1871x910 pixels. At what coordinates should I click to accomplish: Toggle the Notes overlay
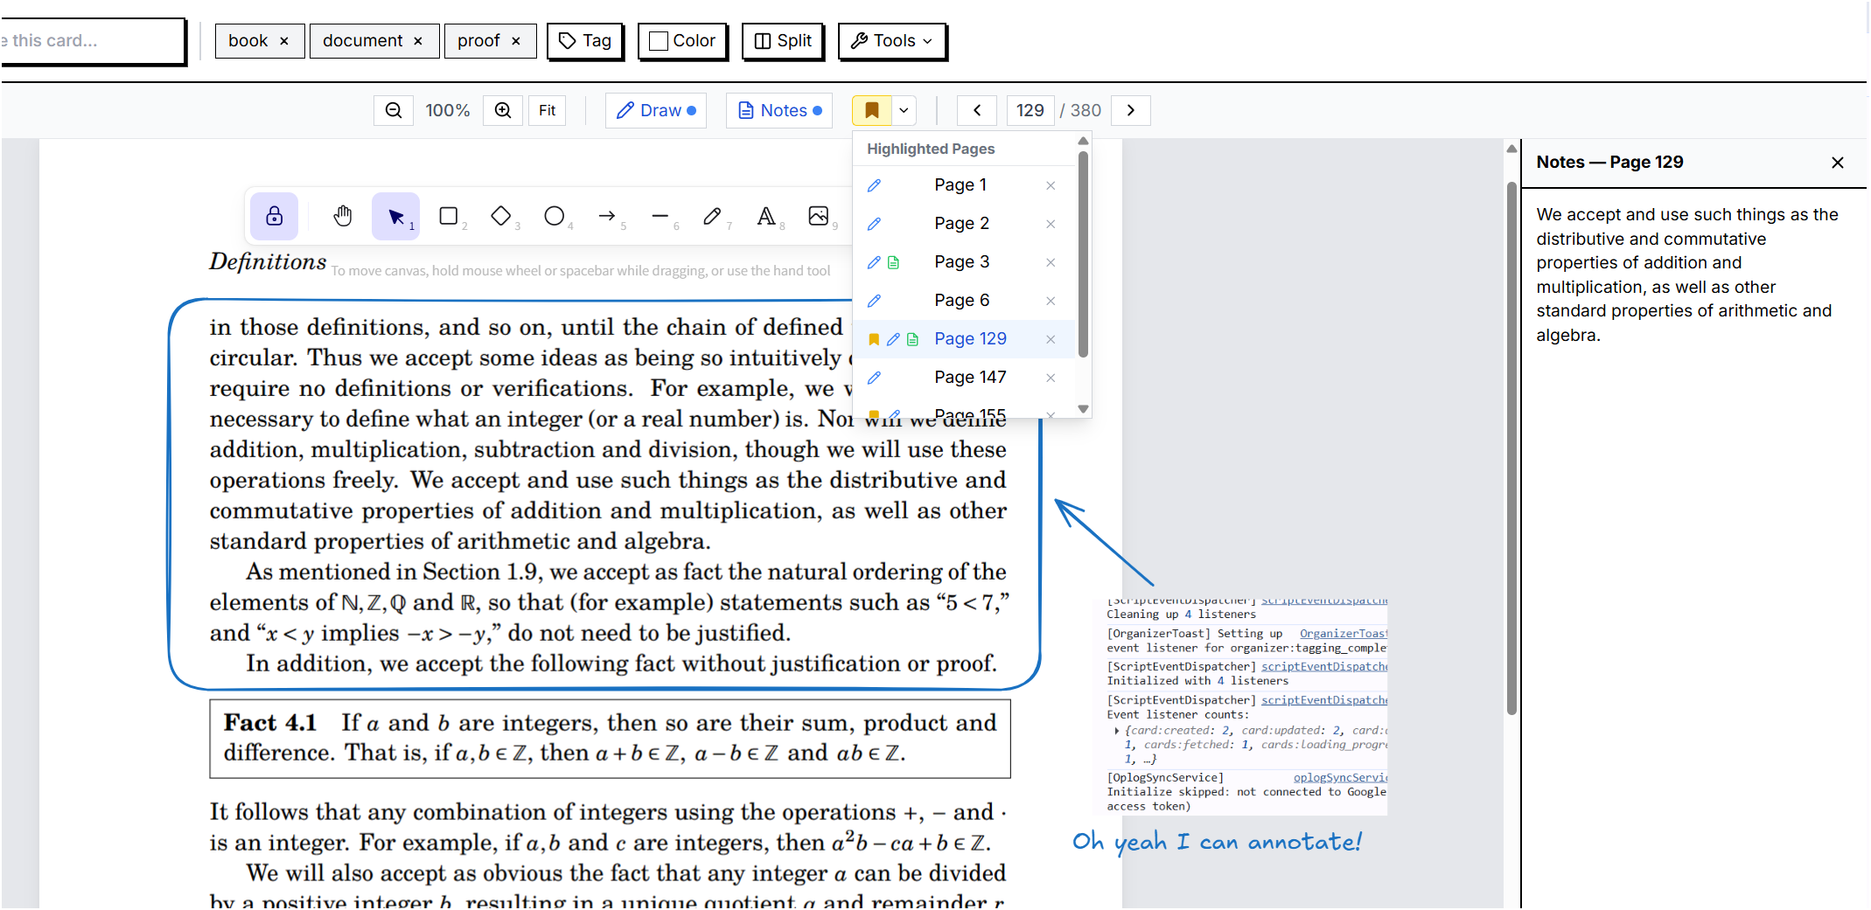point(778,110)
